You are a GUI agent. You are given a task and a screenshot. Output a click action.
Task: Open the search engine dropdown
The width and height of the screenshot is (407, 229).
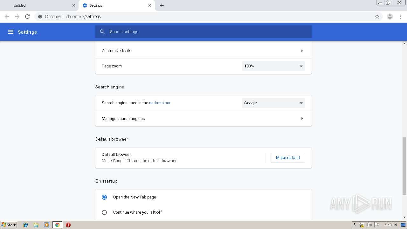click(273, 103)
